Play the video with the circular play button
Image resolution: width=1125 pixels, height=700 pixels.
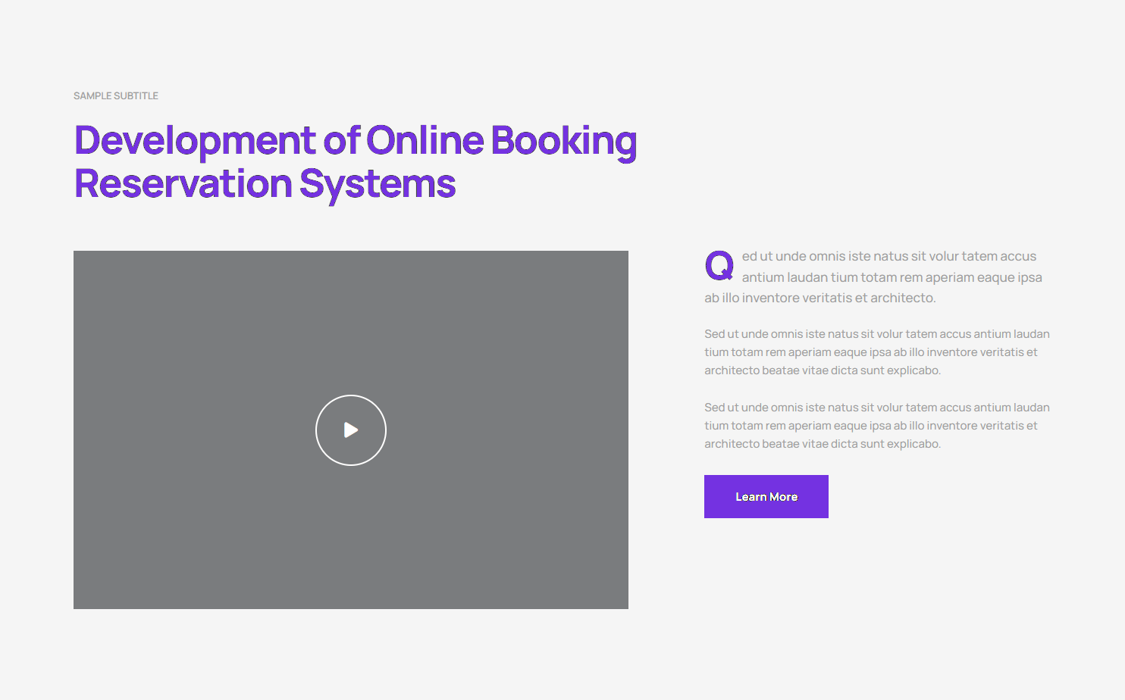[350, 430]
